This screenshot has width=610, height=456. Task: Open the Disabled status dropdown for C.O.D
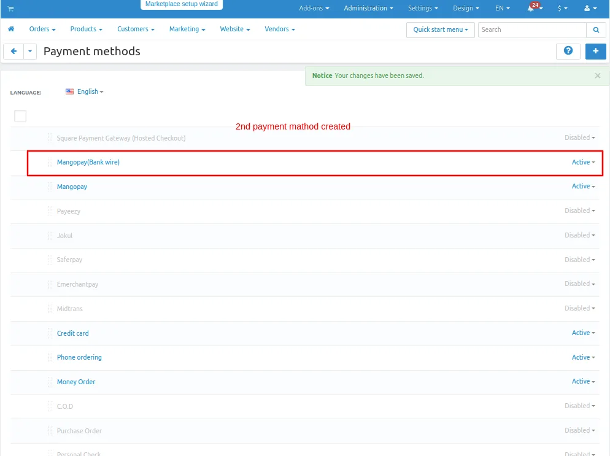[x=580, y=406]
